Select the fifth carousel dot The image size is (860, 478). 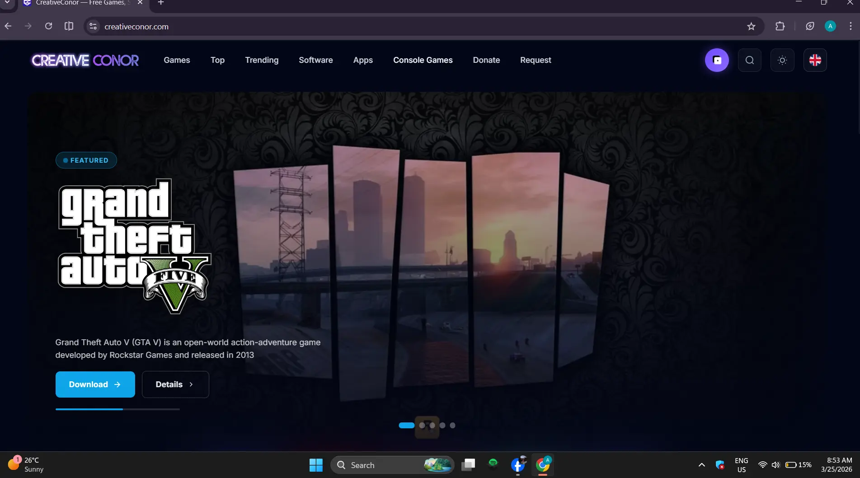point(452,425)
